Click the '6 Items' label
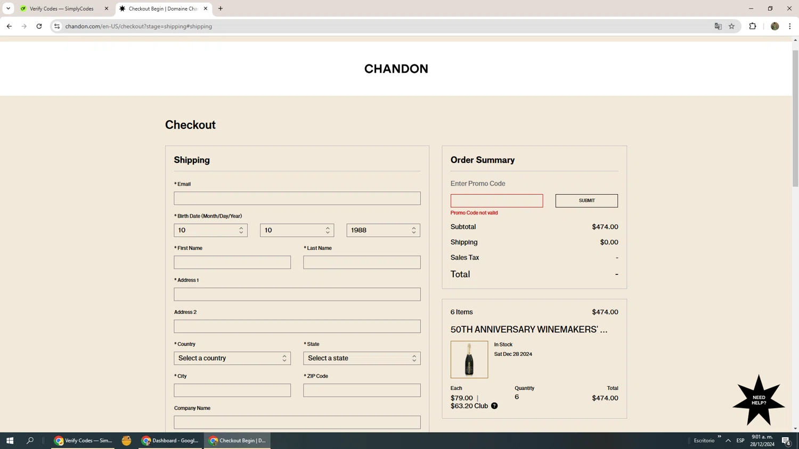 (462, 312)
